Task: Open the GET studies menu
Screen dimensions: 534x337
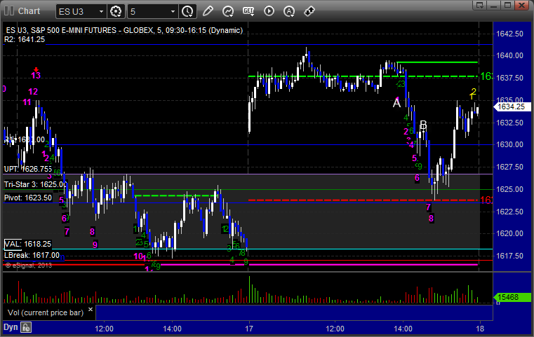Action: tap(248, 11)
